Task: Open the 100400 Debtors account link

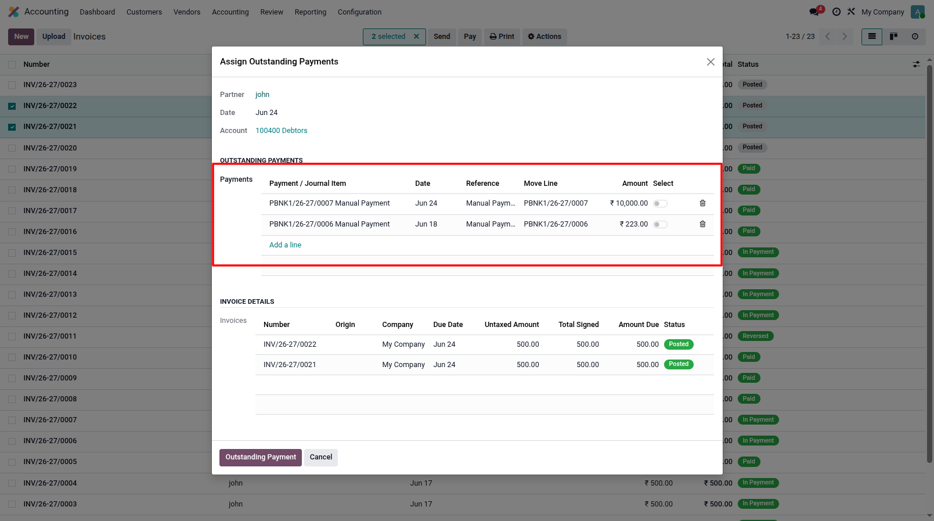Action: 282,131
